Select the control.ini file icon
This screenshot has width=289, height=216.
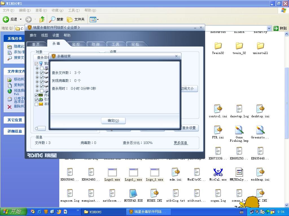[218, 109]
